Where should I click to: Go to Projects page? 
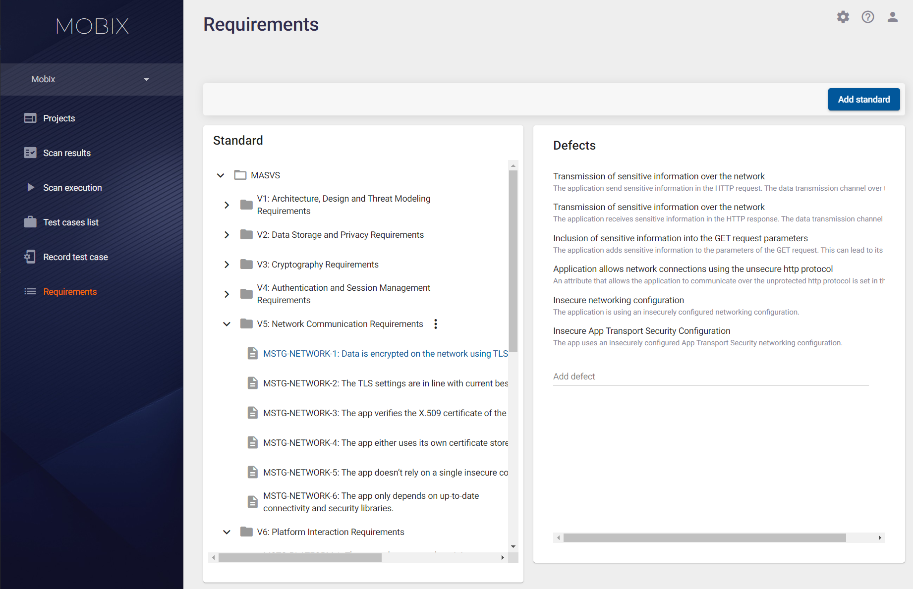click(59, 118)
